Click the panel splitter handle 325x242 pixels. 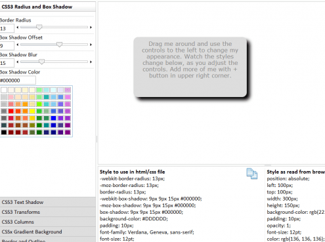click(97, 139)
